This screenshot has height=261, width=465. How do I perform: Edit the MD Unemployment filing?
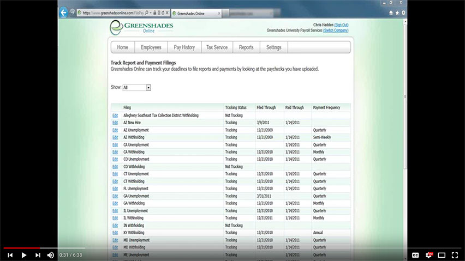click(115, 240)
